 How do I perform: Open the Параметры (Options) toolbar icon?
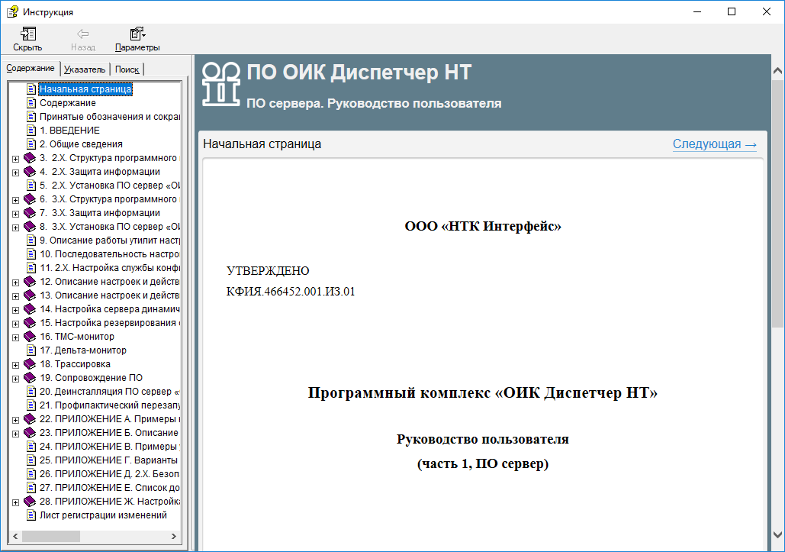click(x=137, y=34)
